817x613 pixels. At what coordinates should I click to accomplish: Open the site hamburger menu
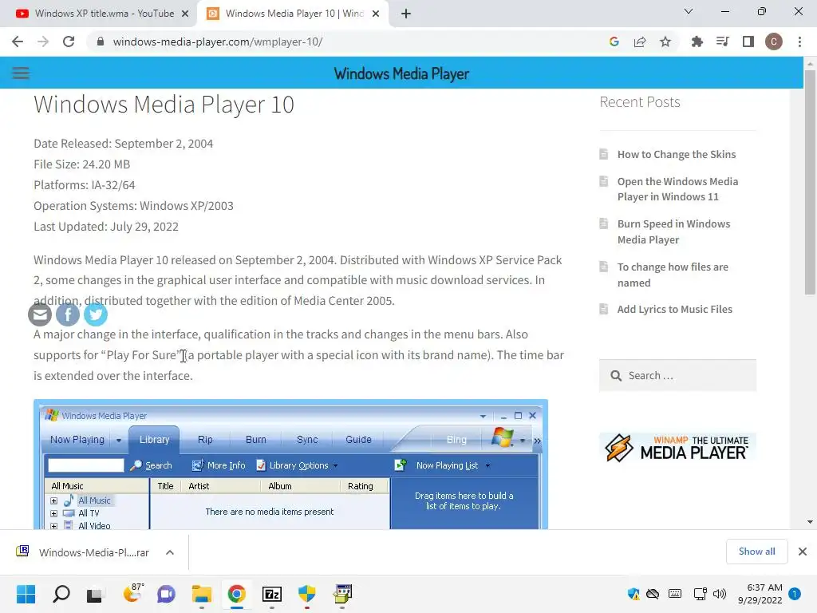[21, 73]
